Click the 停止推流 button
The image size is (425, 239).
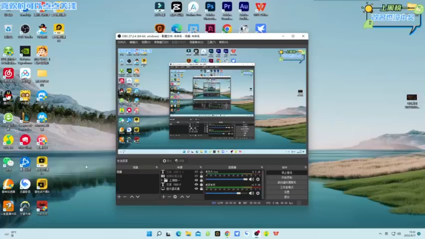(x=286, y=173)
